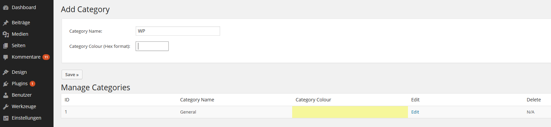Click the Plugins plug icon
The width and height of the screenshot is (551, 127).
coord(6,84)
